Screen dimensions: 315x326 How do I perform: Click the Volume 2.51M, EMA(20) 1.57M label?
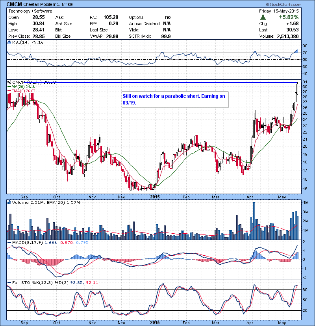[x=46, y=203]
